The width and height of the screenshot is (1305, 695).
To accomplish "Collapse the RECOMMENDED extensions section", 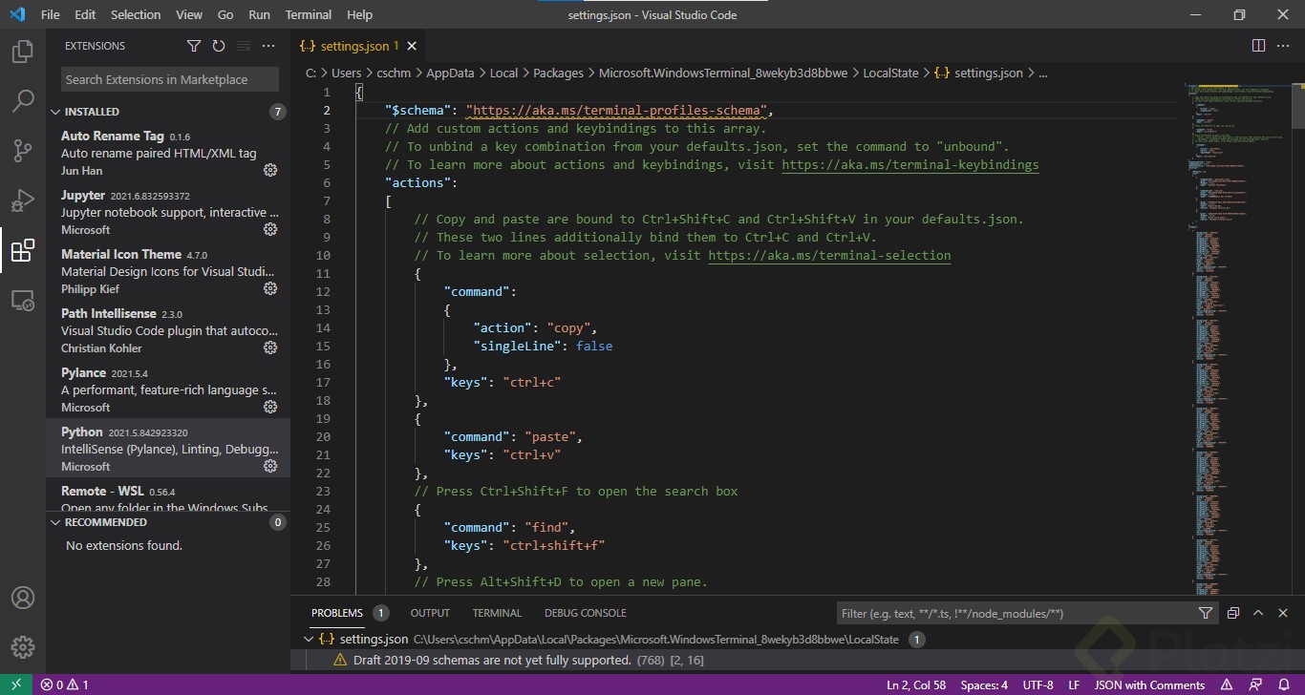I will [x=55, y=522].
